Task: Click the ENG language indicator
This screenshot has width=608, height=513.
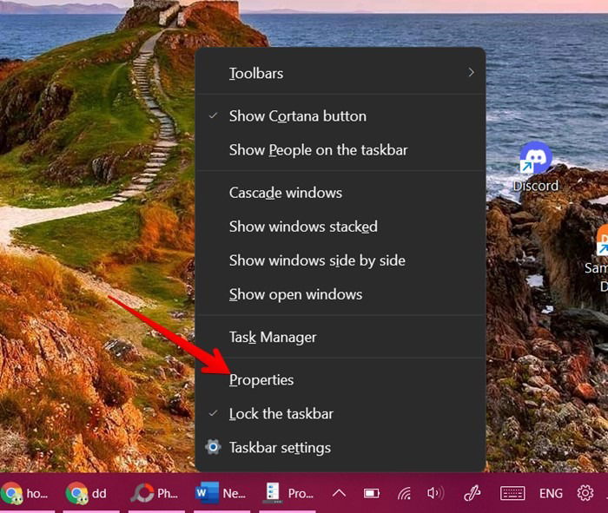Action: [x=551, y=493]
